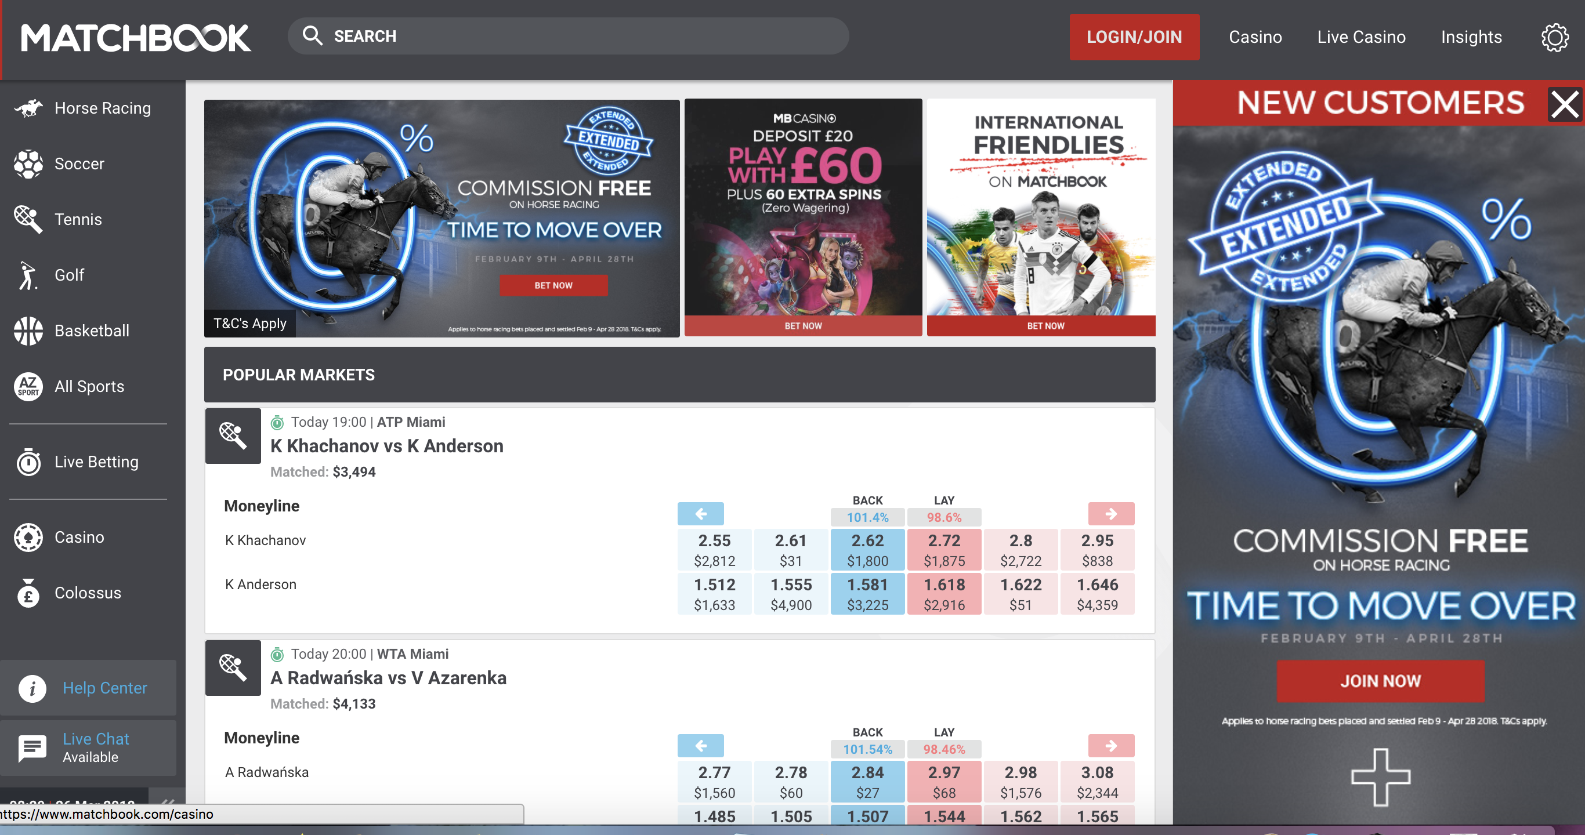
Task: Back K Khachanov at 2.62
Action: pos(867,550)
